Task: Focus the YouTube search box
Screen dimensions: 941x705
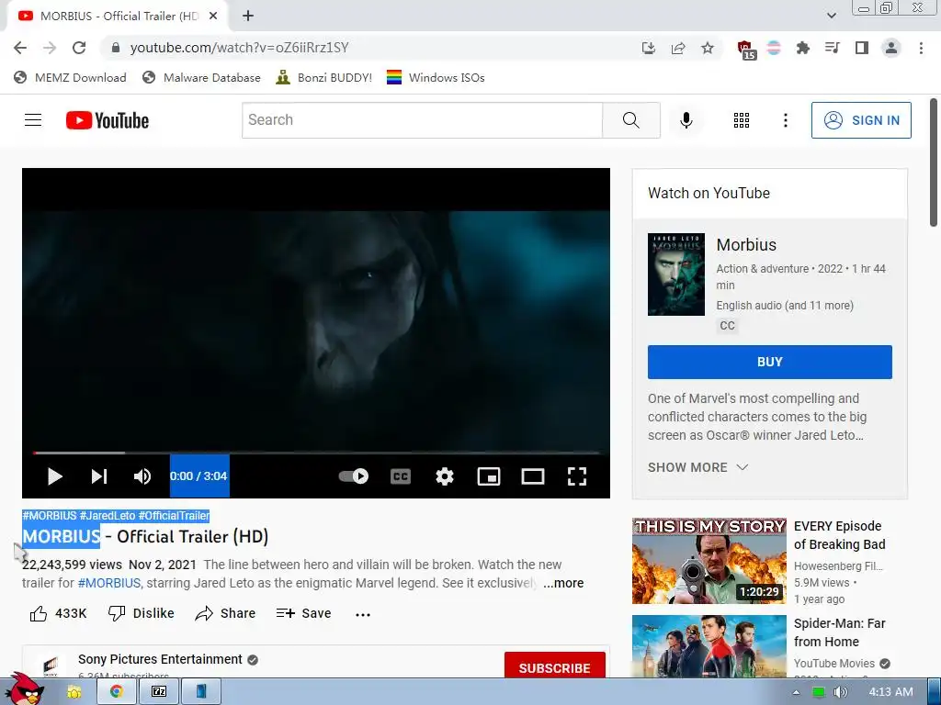Action: tap(422, 120)
